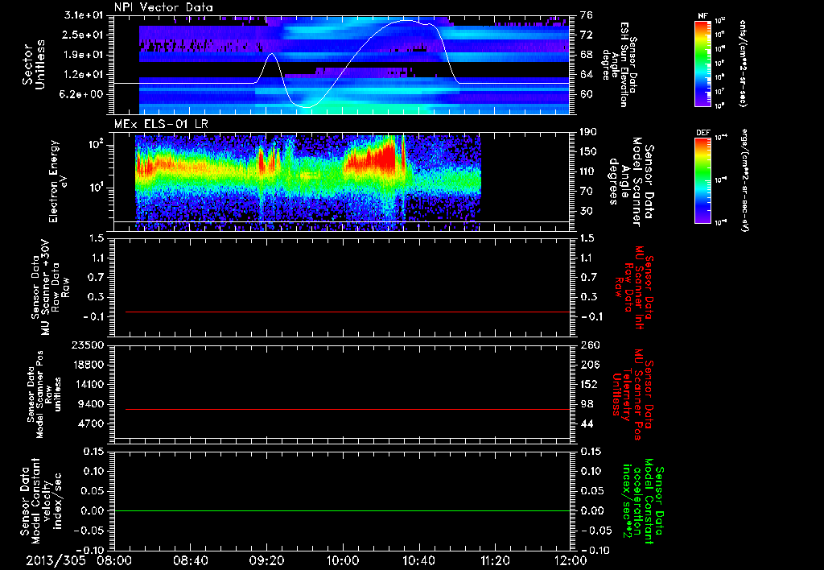This screenshot has height=570, width=824.
Task: Click the 10:00 time axis label
Action: pos(343,561)
